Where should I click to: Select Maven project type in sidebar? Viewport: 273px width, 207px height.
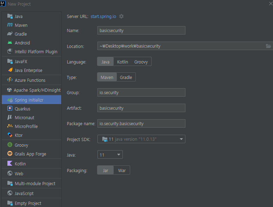tap(32, 25)
